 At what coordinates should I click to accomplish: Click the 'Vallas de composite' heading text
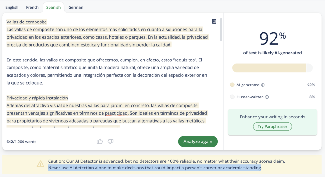point(27,22)
